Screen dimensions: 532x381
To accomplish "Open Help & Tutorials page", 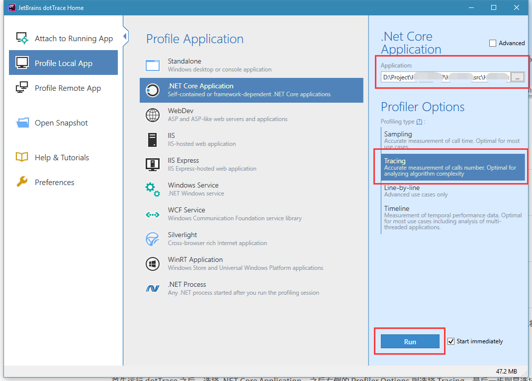I will pyautogui.click(x=63, y=157).
